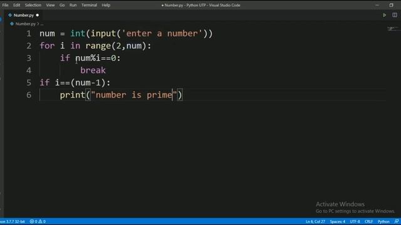Viewport: 401px width, 225px height.
Task: Click the unsaved dot on Number.py tab
Action: coord(38,15)
